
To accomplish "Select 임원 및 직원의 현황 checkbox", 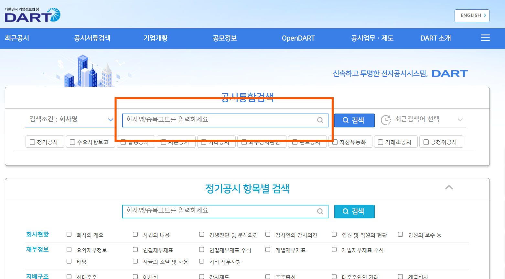I will 334,234.
